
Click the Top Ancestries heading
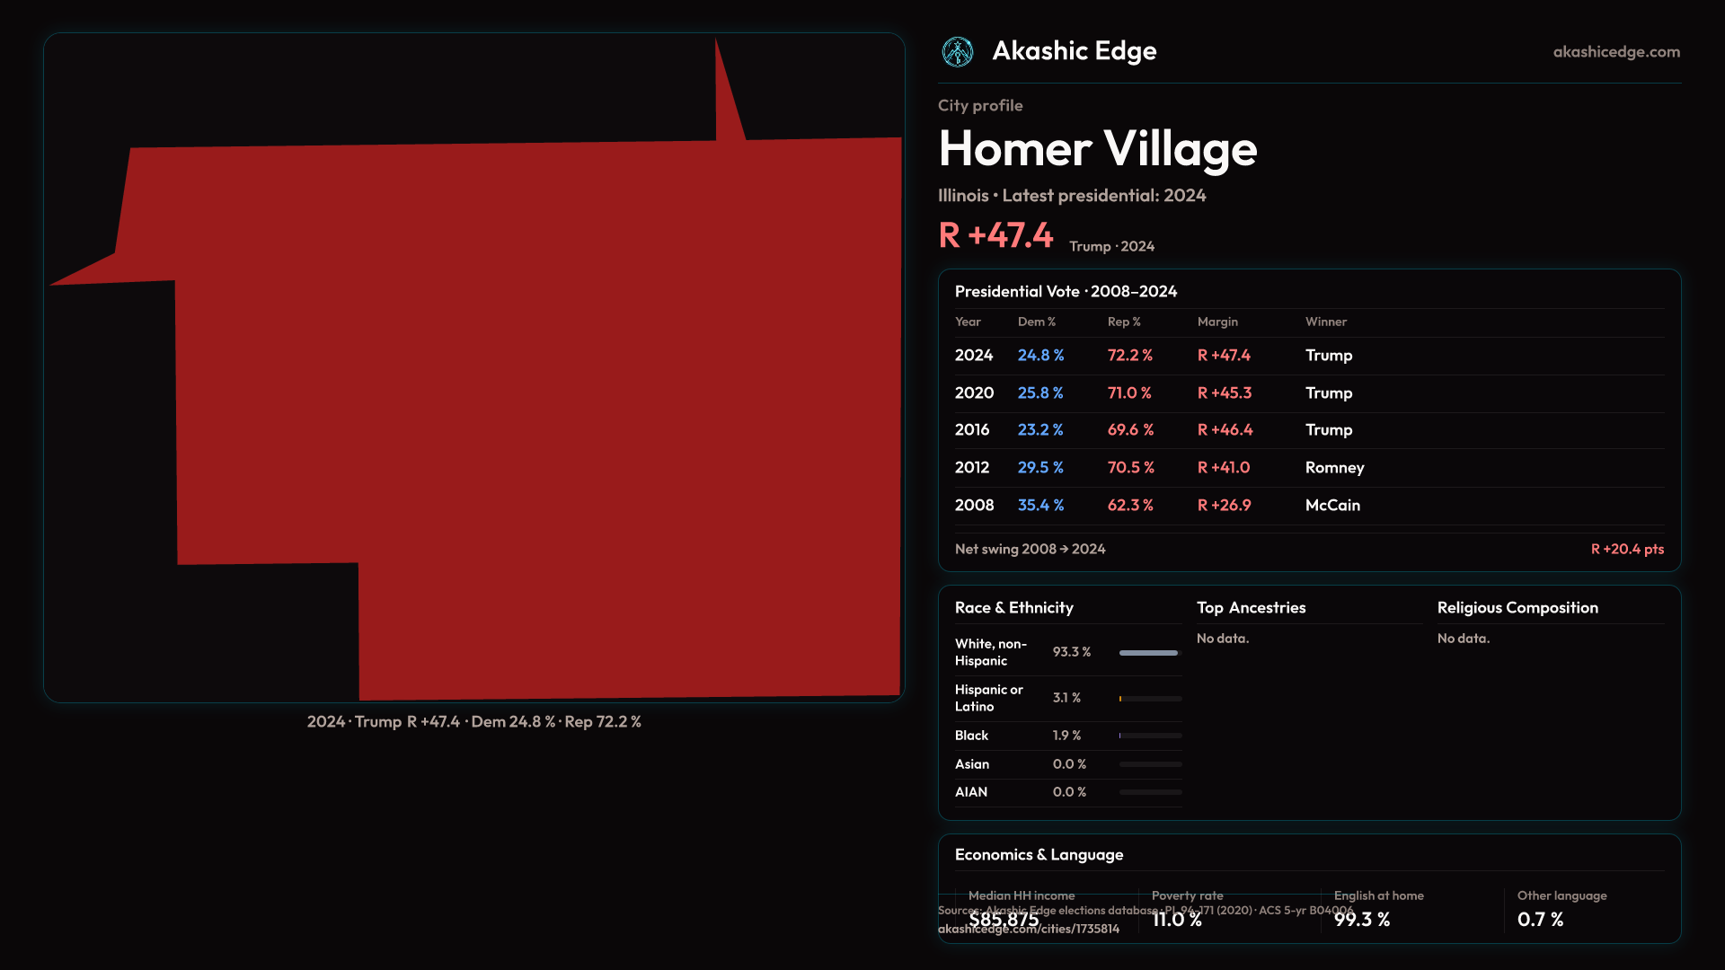coord(1251,608)
